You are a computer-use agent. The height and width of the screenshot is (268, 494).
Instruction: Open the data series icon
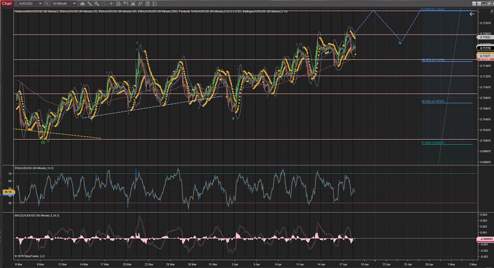(126, 3)
